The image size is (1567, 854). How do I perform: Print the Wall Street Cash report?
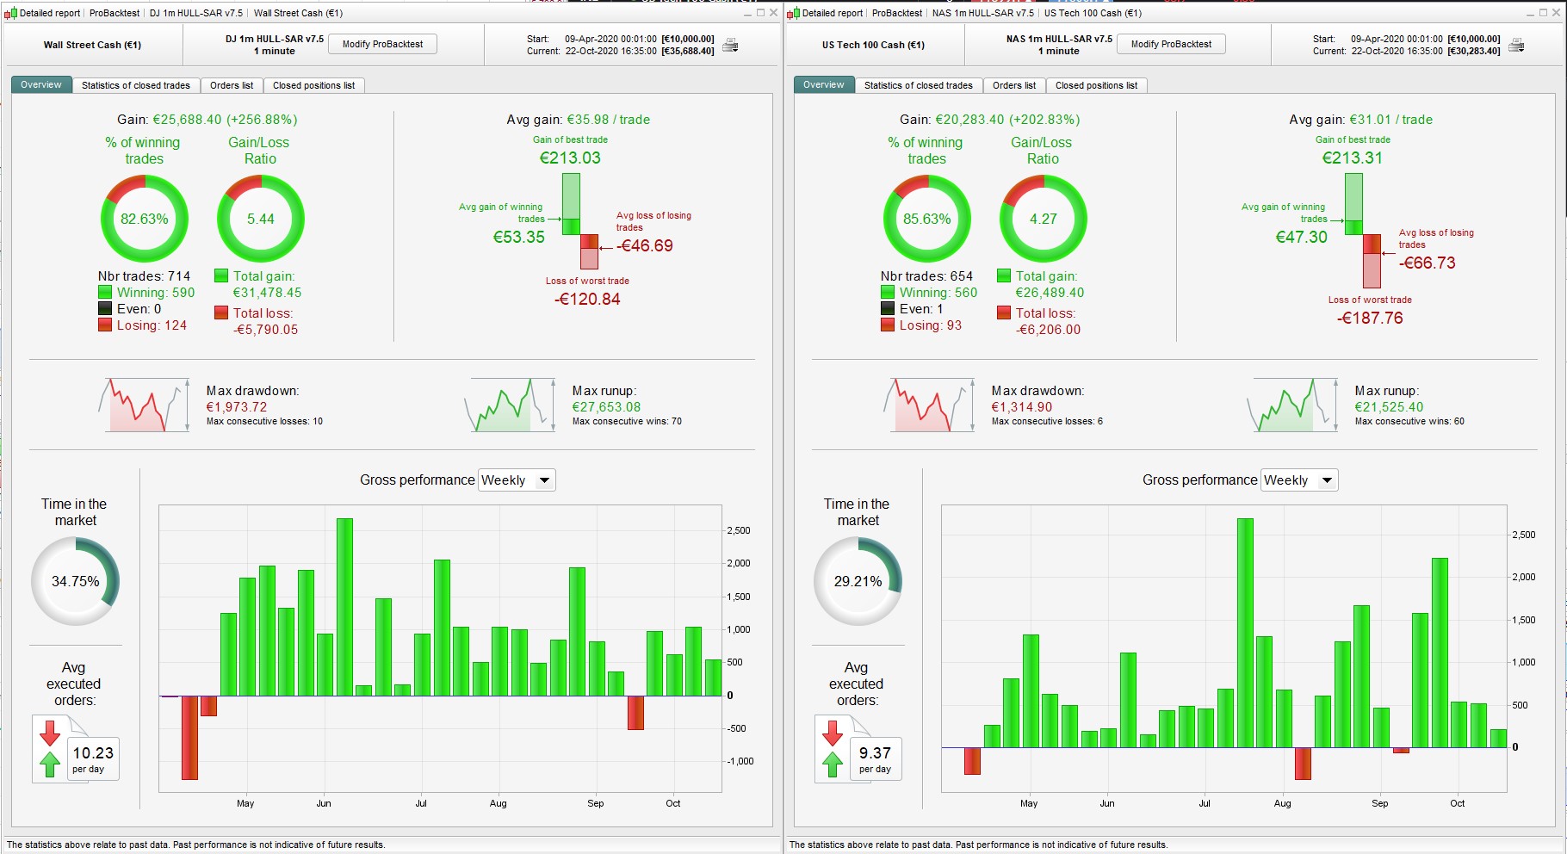coord(730,45)
